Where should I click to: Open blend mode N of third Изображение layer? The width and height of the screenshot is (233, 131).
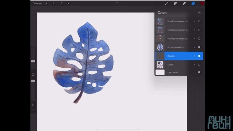(194, 39)
